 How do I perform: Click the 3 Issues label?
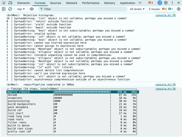(154, 9)
